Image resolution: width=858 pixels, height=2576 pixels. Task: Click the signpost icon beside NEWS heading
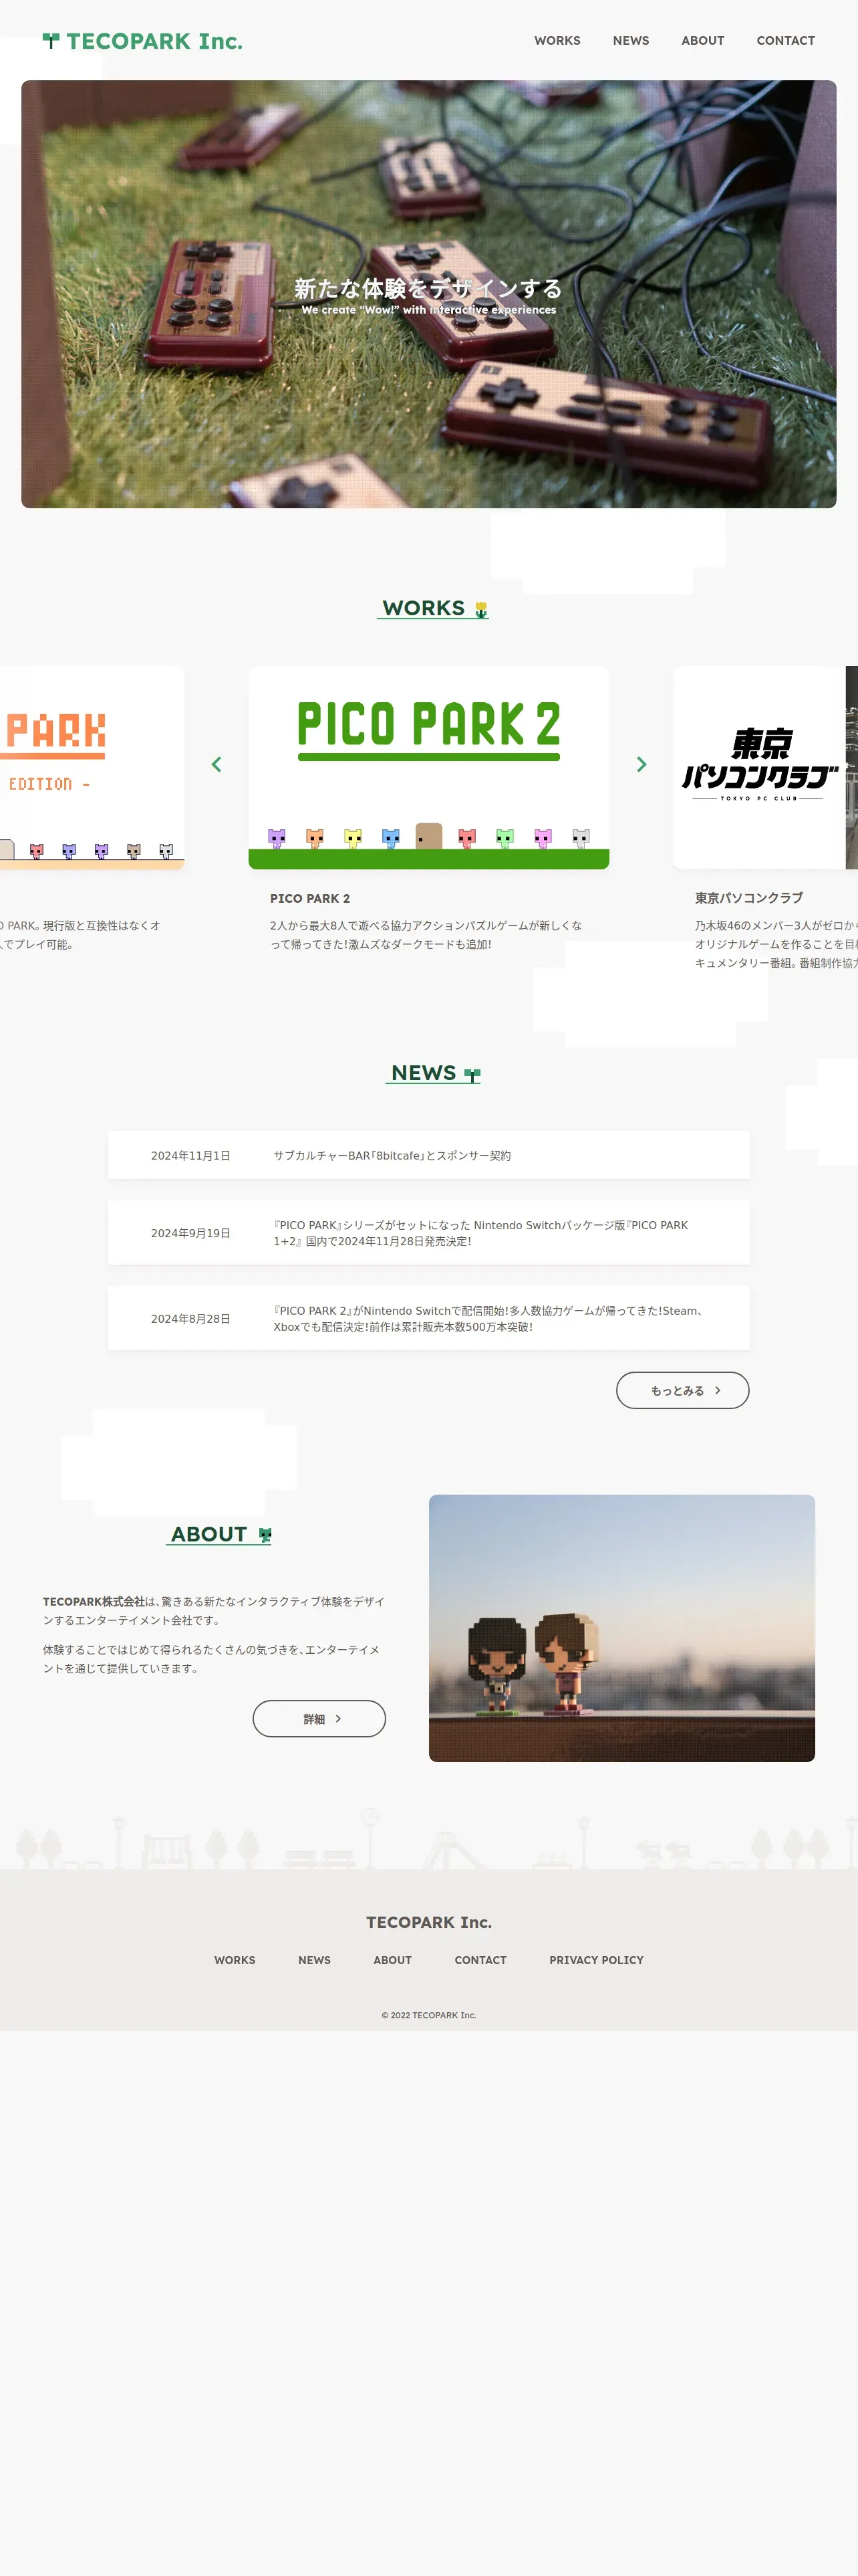tap(472, 1075)
